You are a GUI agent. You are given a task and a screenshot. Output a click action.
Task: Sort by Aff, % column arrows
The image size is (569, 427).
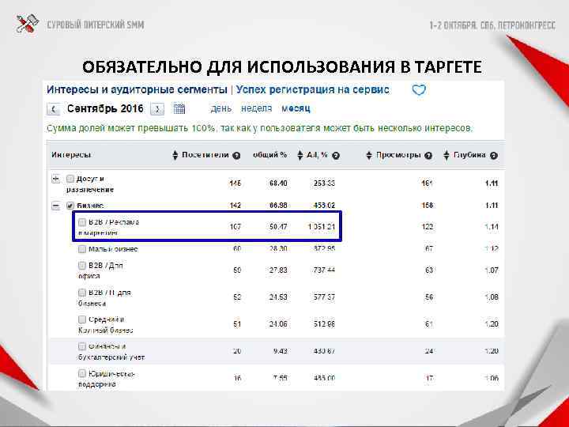(300, 156)
